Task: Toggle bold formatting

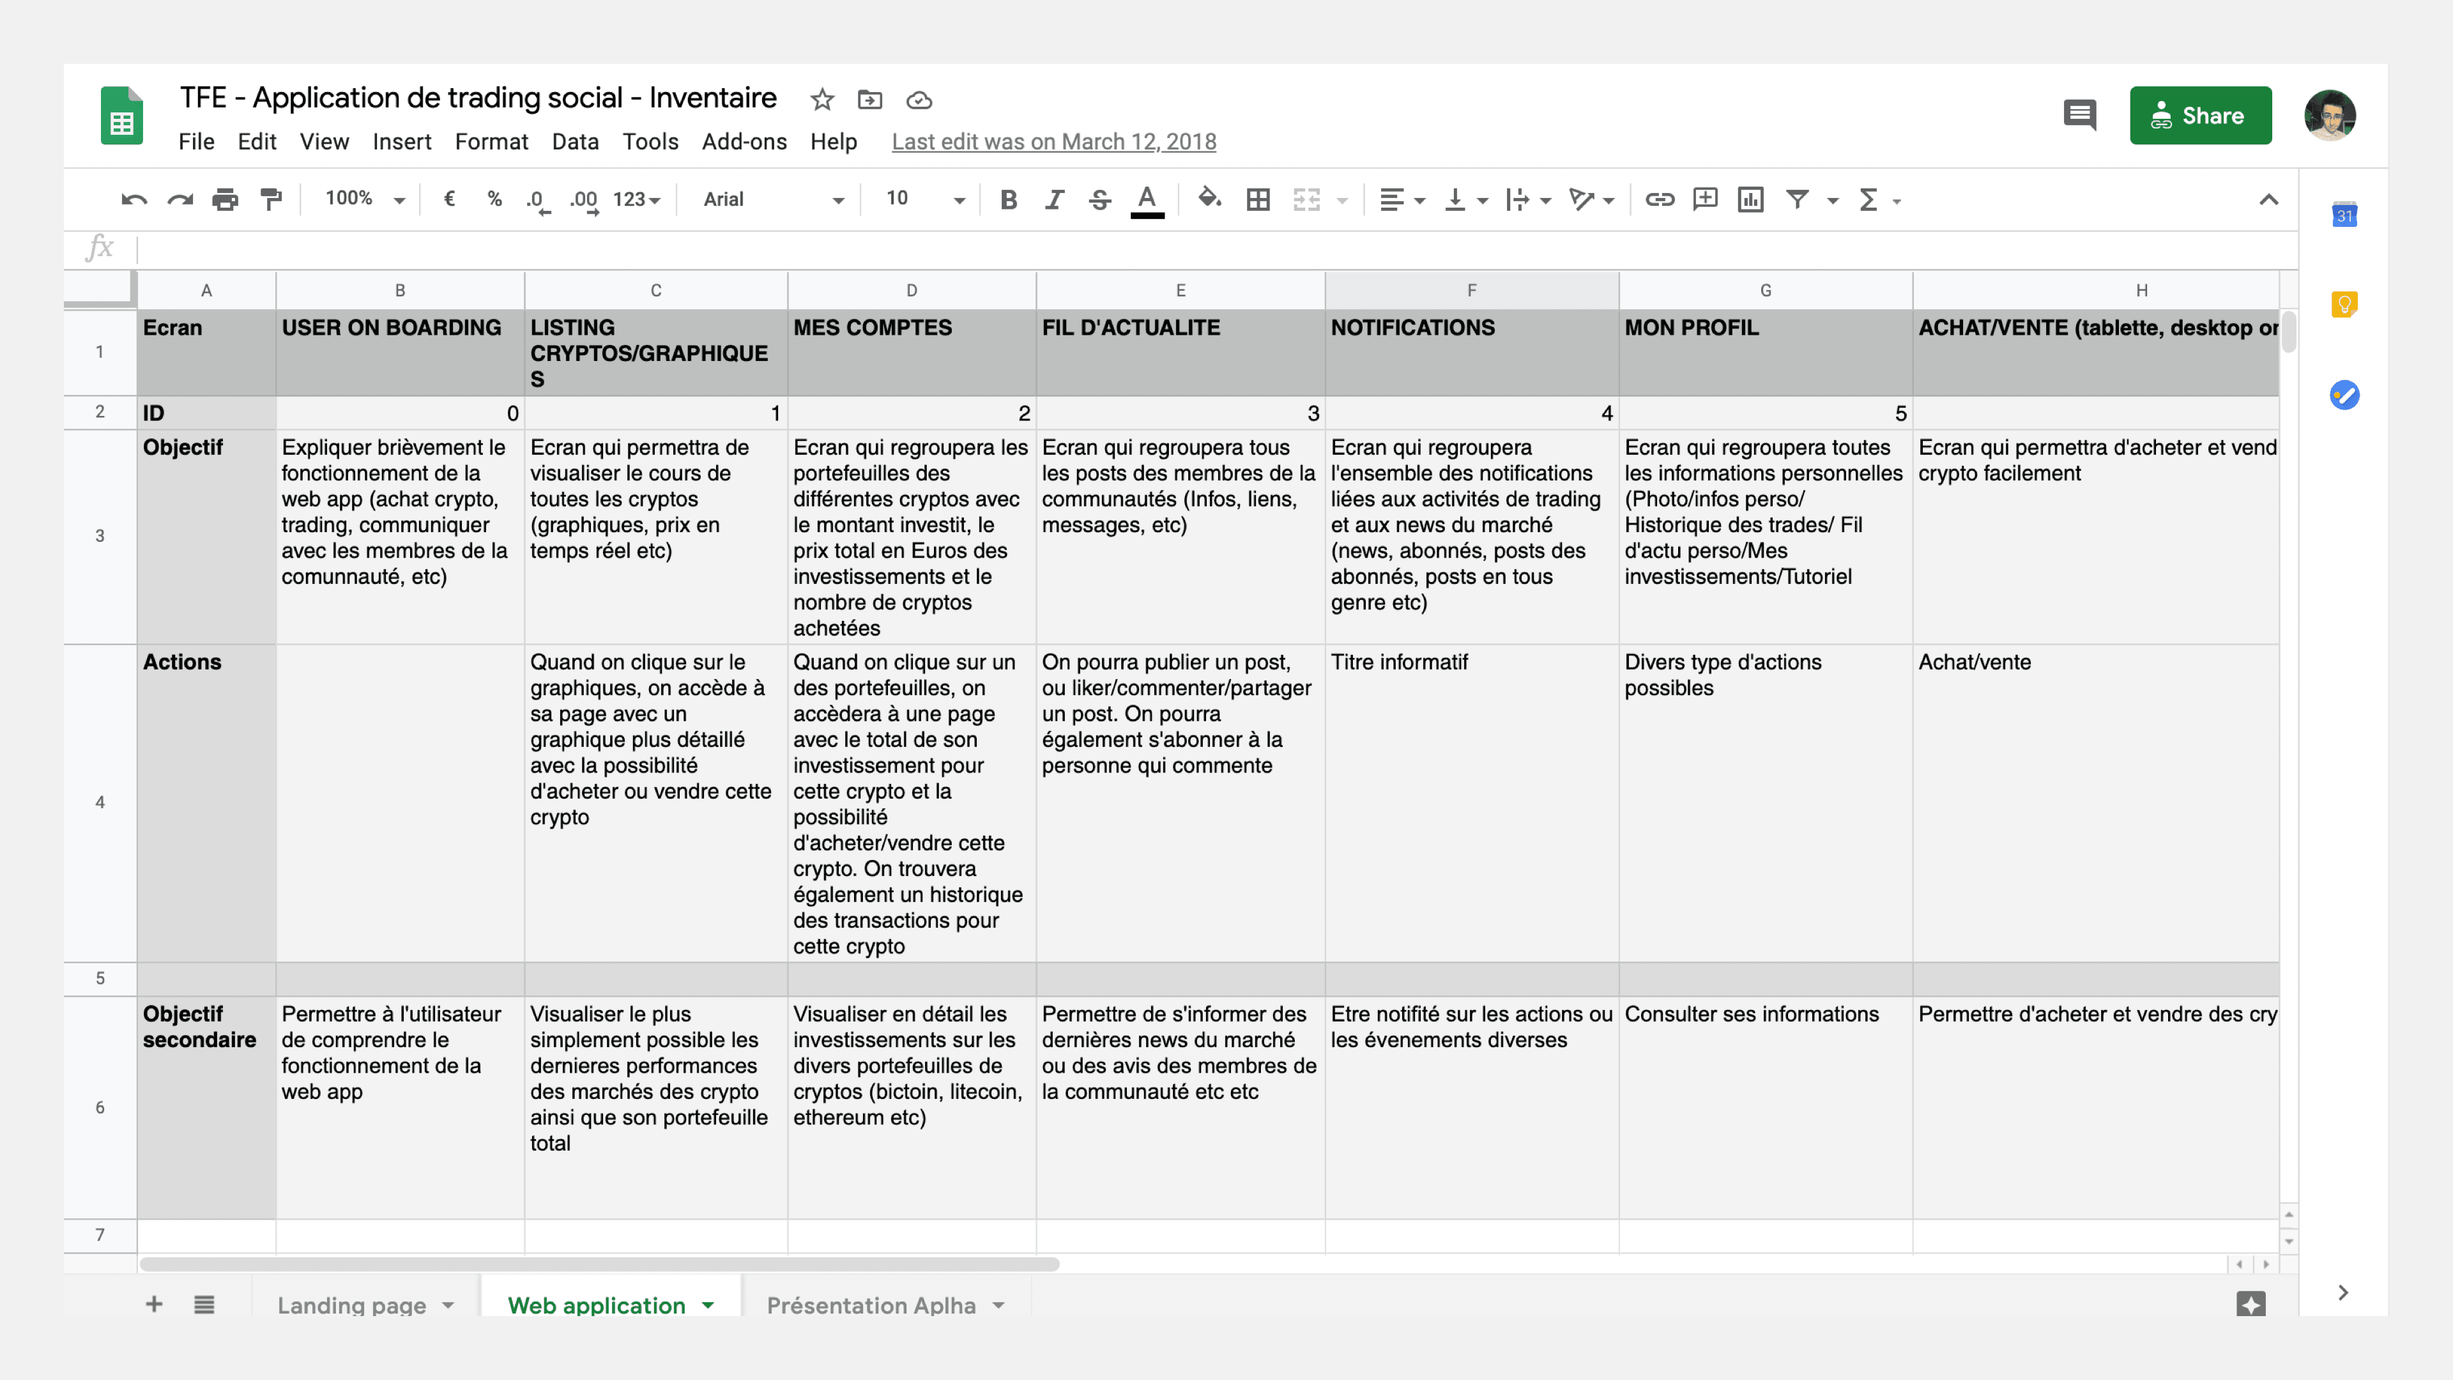Action: pyautogui.click(x=1009, y=199)
